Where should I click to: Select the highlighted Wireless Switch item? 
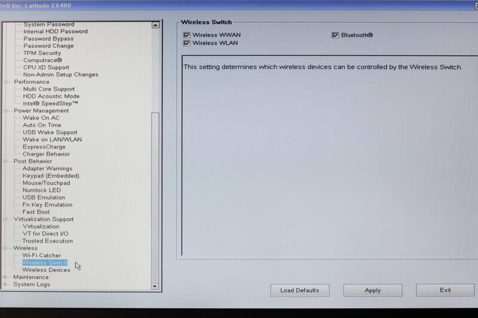coord(45,263)
